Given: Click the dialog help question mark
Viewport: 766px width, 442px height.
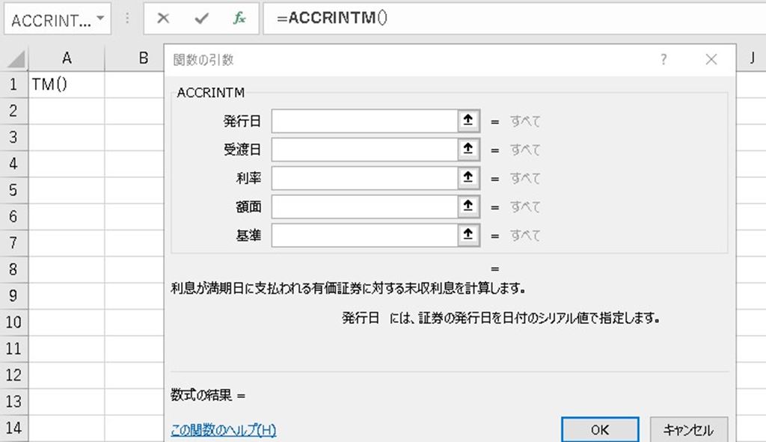Looking at the screenshot, I should (663, 60).
